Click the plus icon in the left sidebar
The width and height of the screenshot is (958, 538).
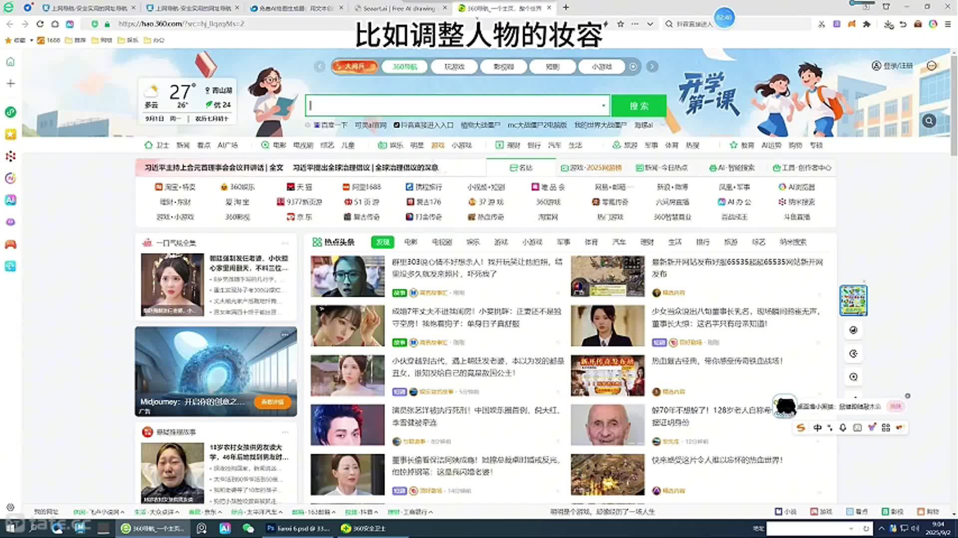(10, 84)
